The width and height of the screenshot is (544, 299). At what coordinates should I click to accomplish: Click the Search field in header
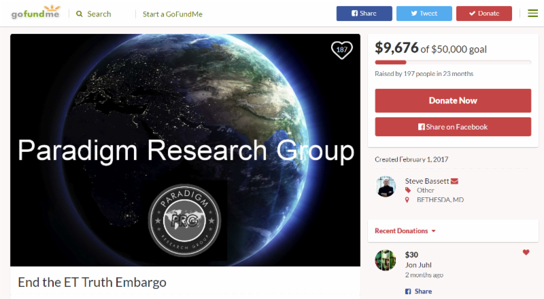(99, 14)
